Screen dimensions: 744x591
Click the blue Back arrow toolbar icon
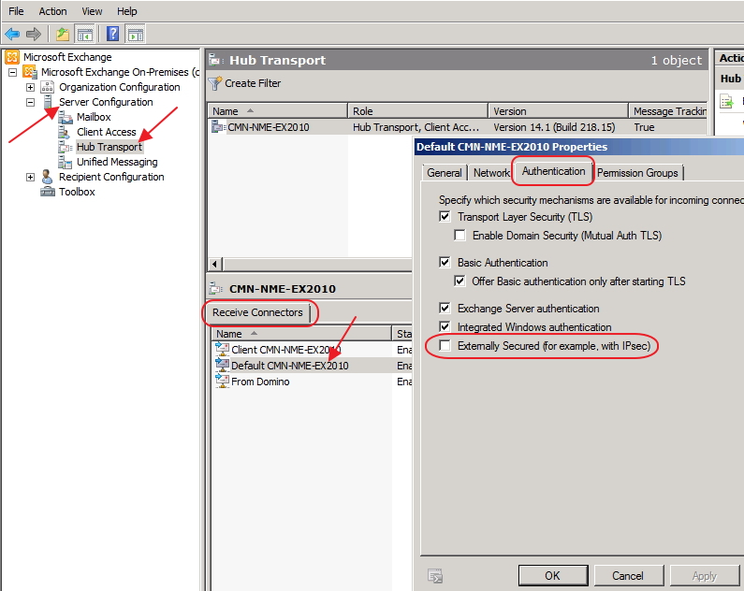(12, 34)
